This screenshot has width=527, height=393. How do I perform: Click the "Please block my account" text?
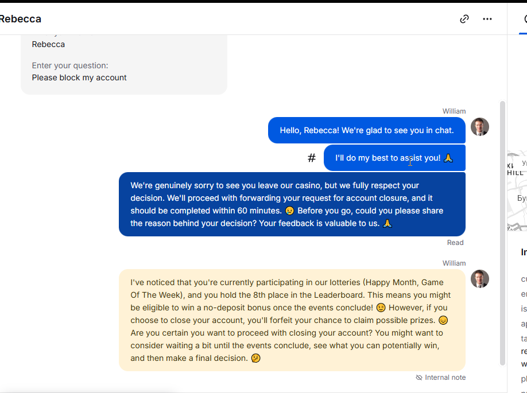pyautogui.click(x=79, y=77)
